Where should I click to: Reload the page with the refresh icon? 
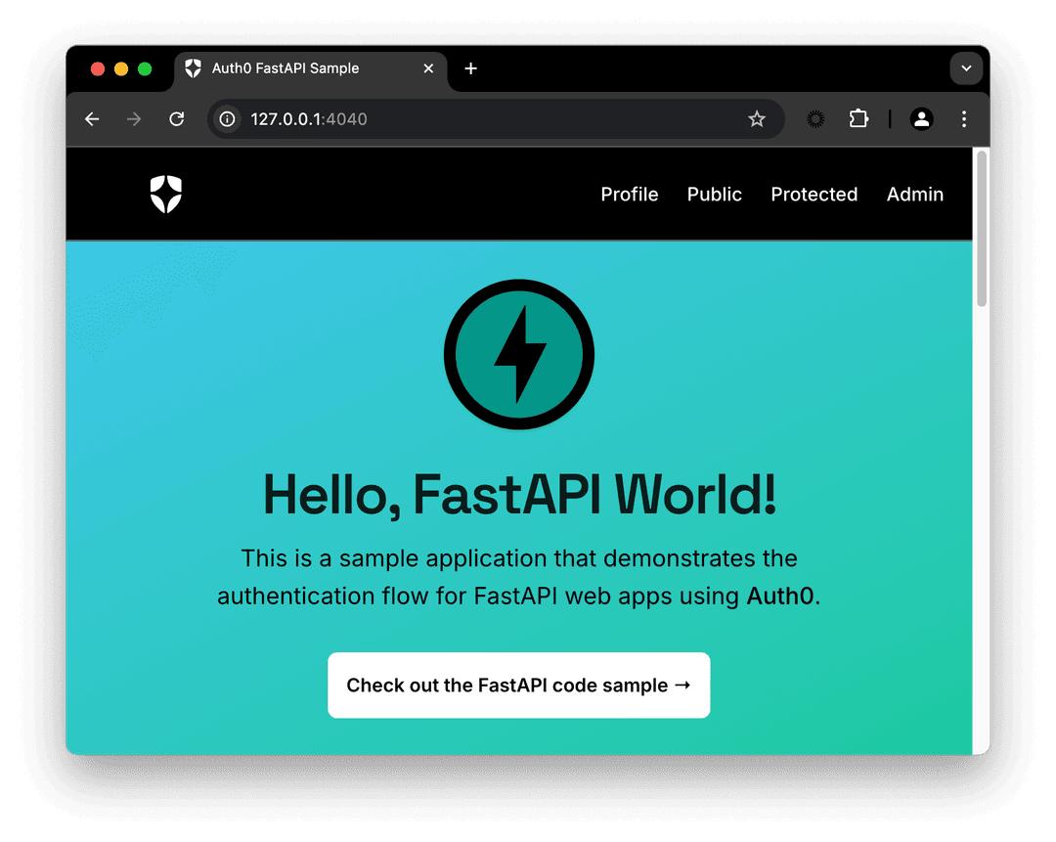click(x=176, y=118)
